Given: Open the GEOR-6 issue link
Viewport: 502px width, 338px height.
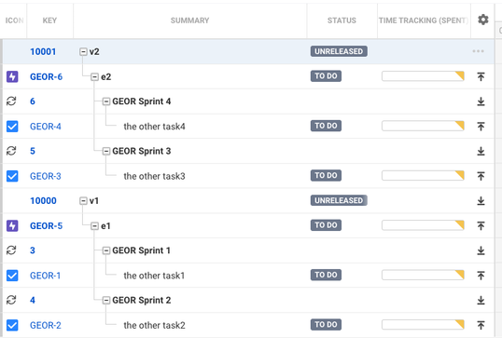Looking at the screenshot, I should 46,76.
